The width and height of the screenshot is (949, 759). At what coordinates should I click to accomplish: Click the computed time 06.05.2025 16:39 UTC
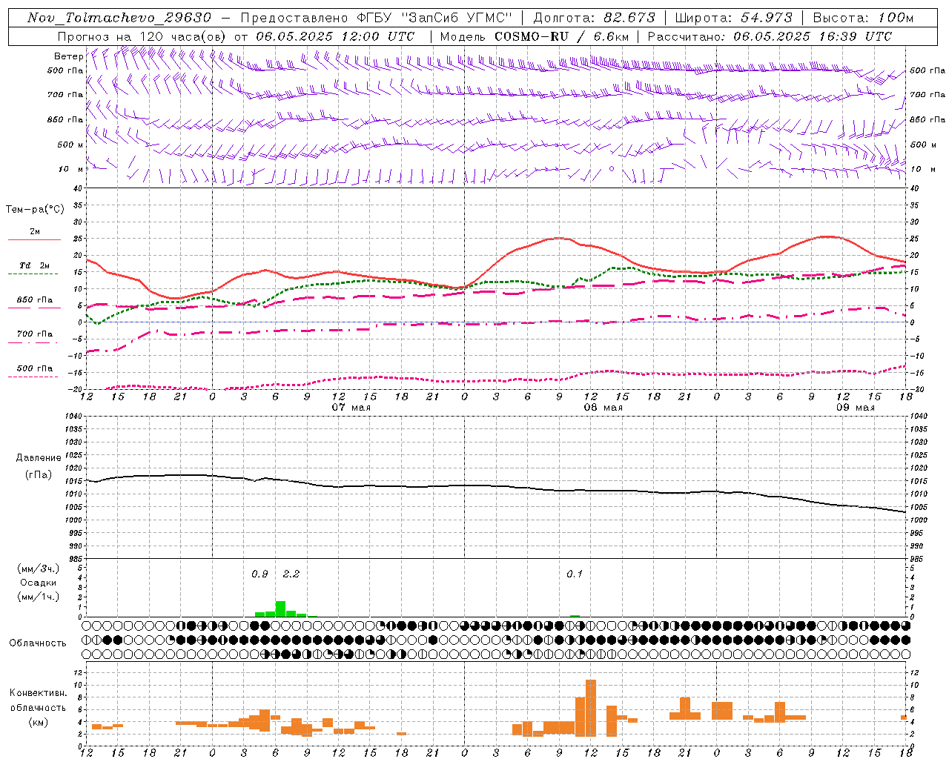(x=813, y=36)
